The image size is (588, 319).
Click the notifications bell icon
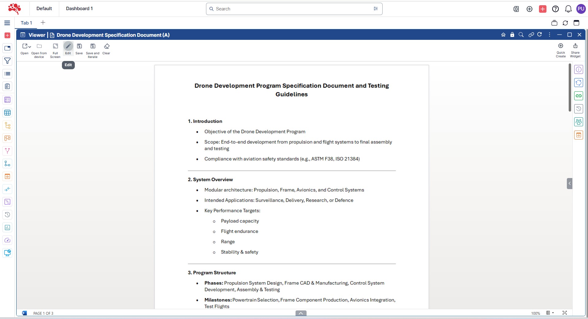tap(568, 9)
